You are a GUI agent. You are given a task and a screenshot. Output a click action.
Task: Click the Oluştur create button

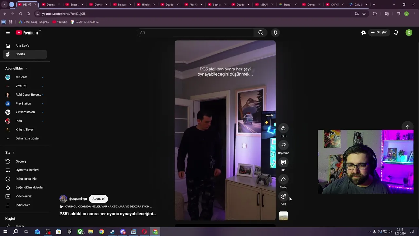click(379, 32)
